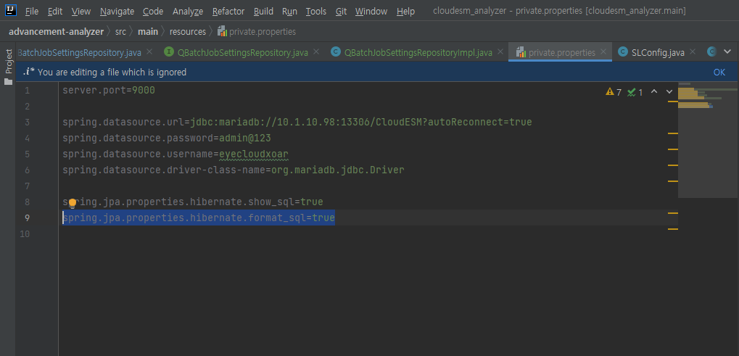Go to next highlighted error arrow
The image size is (739, 356).
pyautogui.click(x=669, y=91)
